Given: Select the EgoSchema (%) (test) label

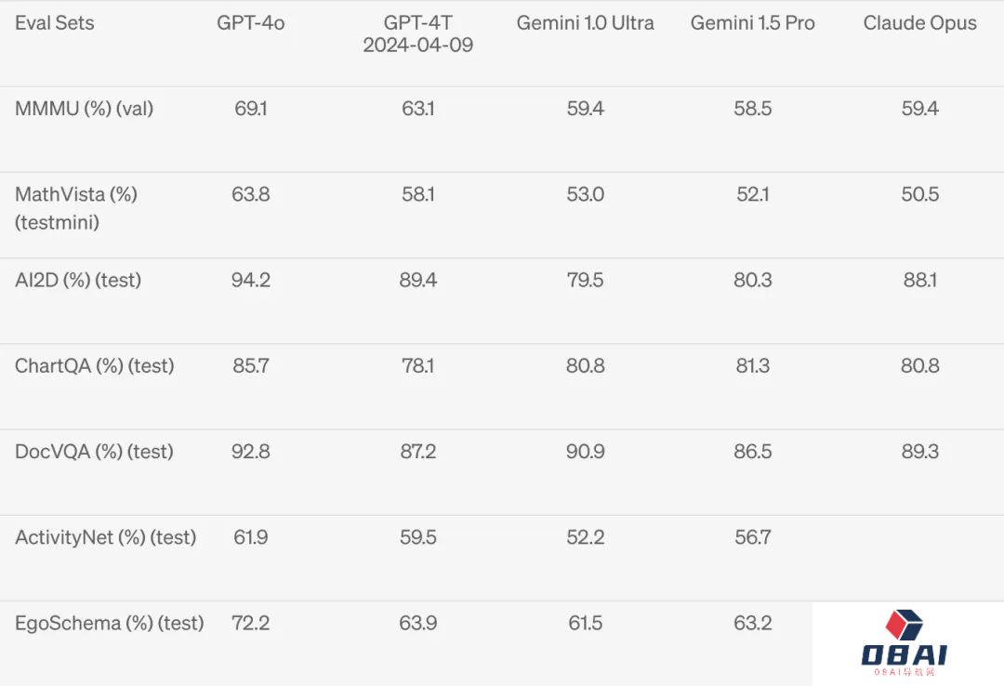Looking at the screenshot, I should pos(110,623).
